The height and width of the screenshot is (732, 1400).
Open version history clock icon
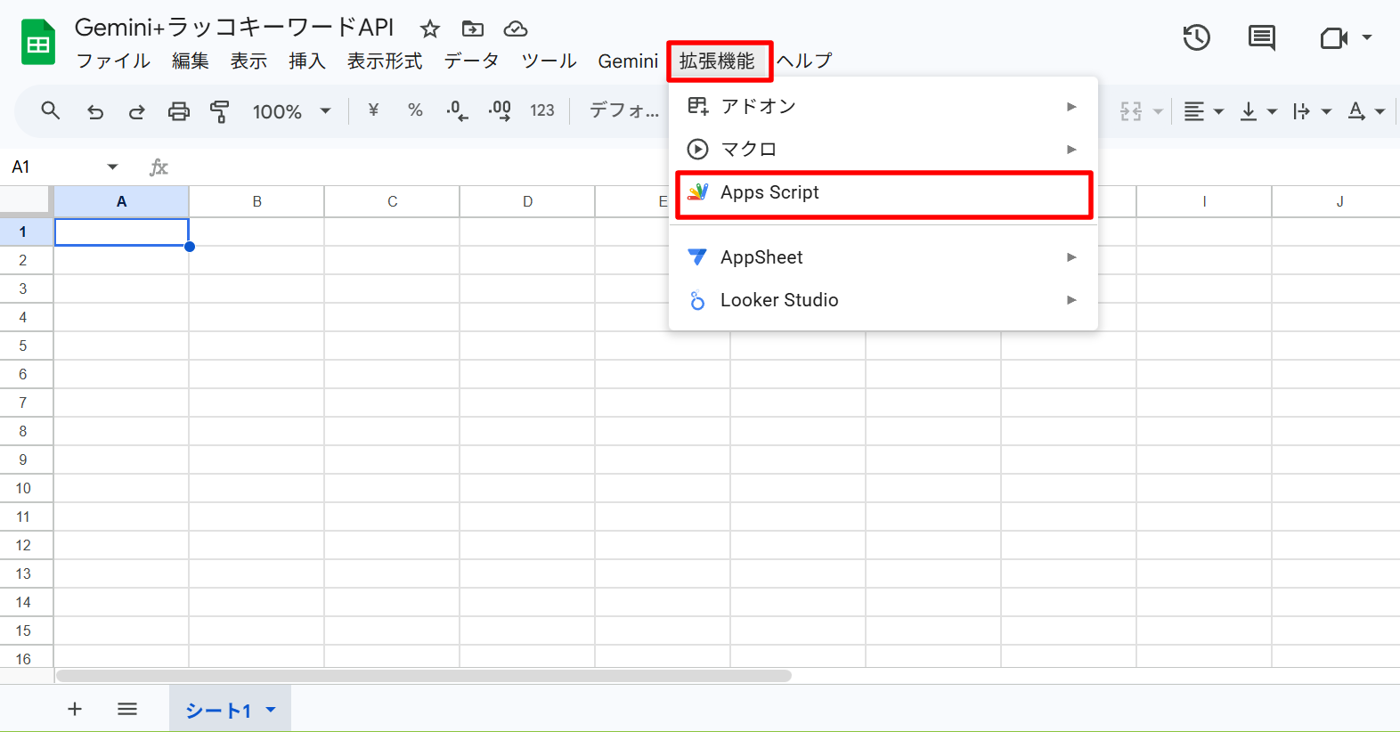tap(1196, 37)
